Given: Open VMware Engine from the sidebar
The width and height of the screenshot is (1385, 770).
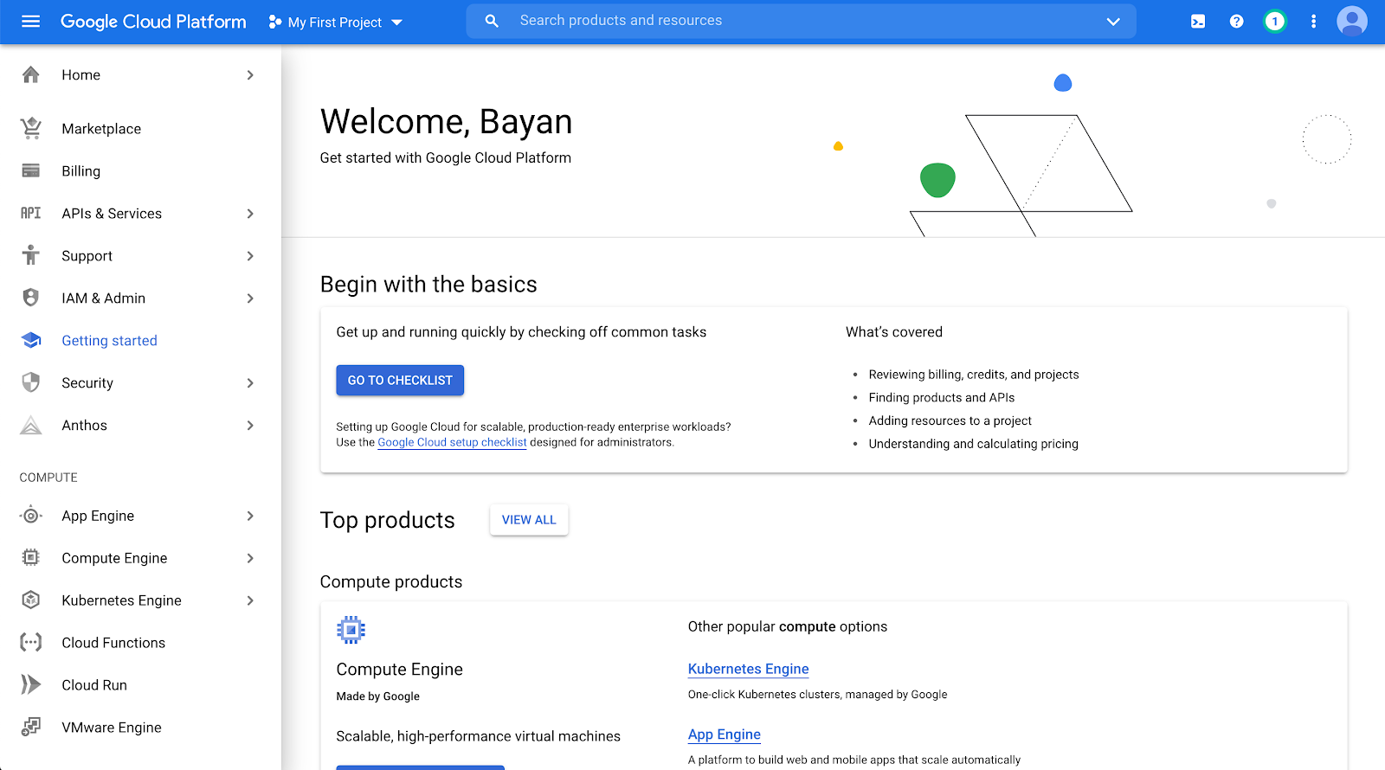Looking at the screenshot, I should pos(140,728).
